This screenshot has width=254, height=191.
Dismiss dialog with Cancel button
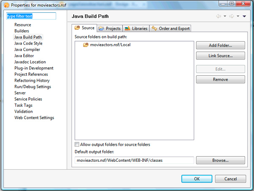point(231,179)
